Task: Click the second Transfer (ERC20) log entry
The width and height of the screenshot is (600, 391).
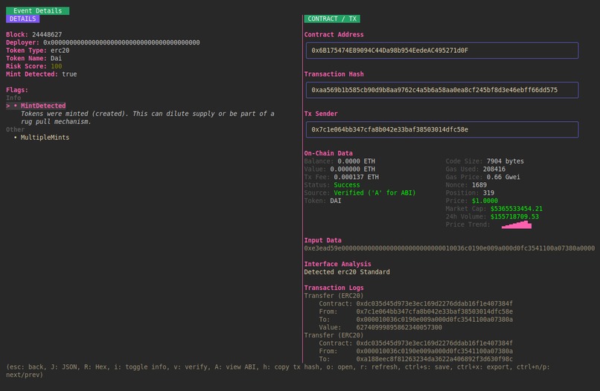Action: click(333, 335)
